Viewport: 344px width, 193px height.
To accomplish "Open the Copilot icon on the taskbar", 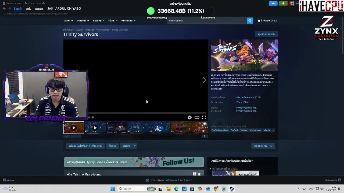I will [x=200, y=189].
